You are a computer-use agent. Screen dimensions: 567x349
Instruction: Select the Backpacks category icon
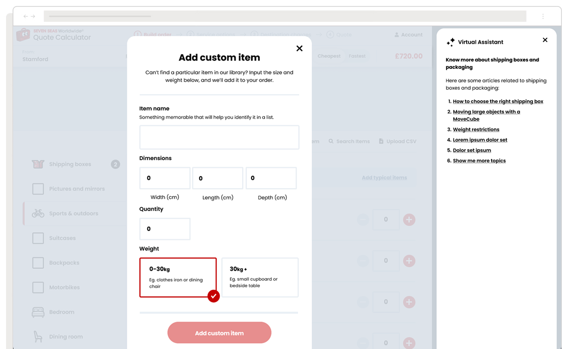(x=38, y=263)
